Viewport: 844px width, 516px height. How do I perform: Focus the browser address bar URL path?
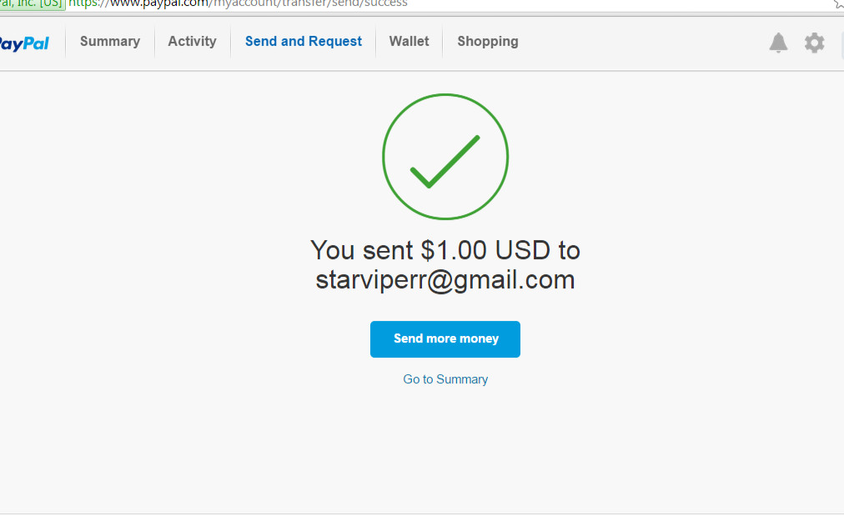click(308, 4)
